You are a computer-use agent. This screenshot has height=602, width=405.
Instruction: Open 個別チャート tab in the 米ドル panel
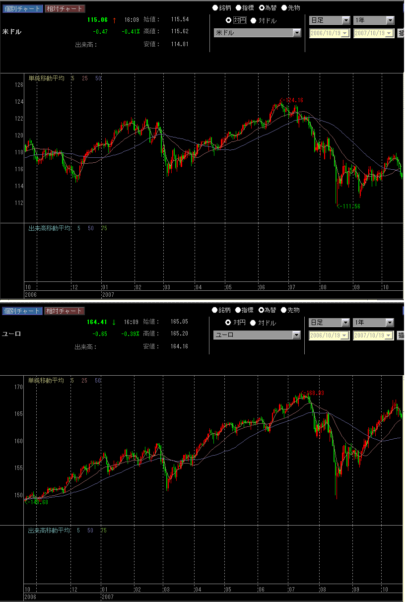[22, 8]
